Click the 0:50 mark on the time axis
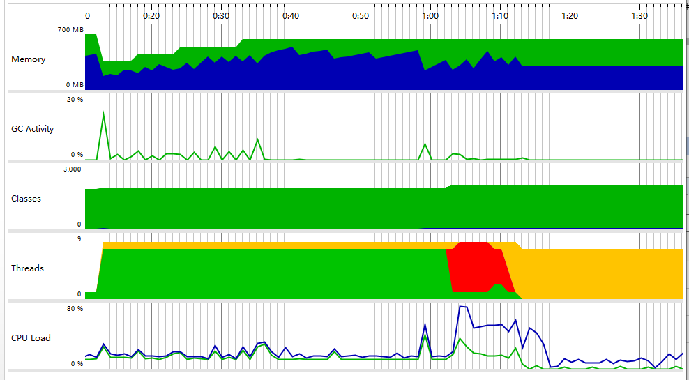Viewport: 689px width, 380px height. (x=361, y=16)
